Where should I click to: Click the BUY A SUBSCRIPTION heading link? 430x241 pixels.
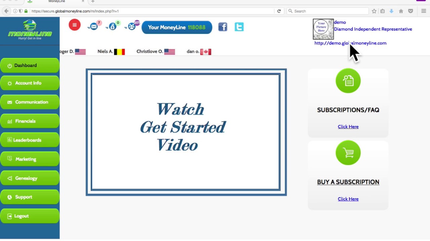click(348, 182)
